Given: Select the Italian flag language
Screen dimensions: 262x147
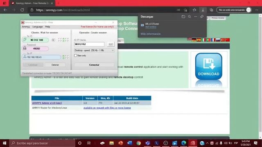Looking at the screenshot, I should coord(203,40).
